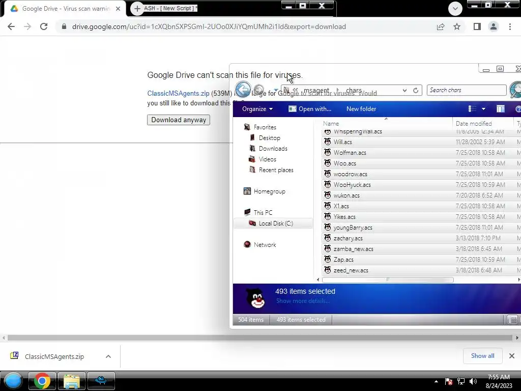Click the Search chars input field
521x391 pixels.
467,90
